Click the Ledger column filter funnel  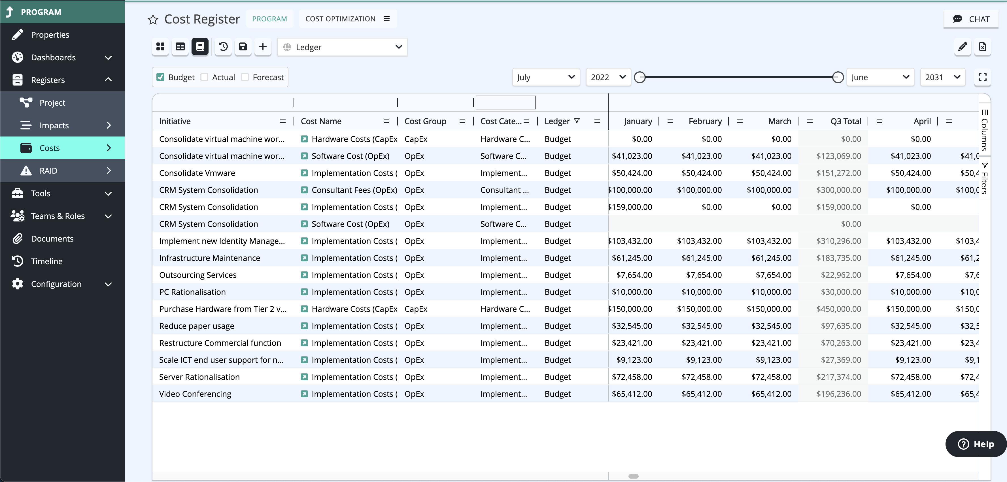point(577,121)
